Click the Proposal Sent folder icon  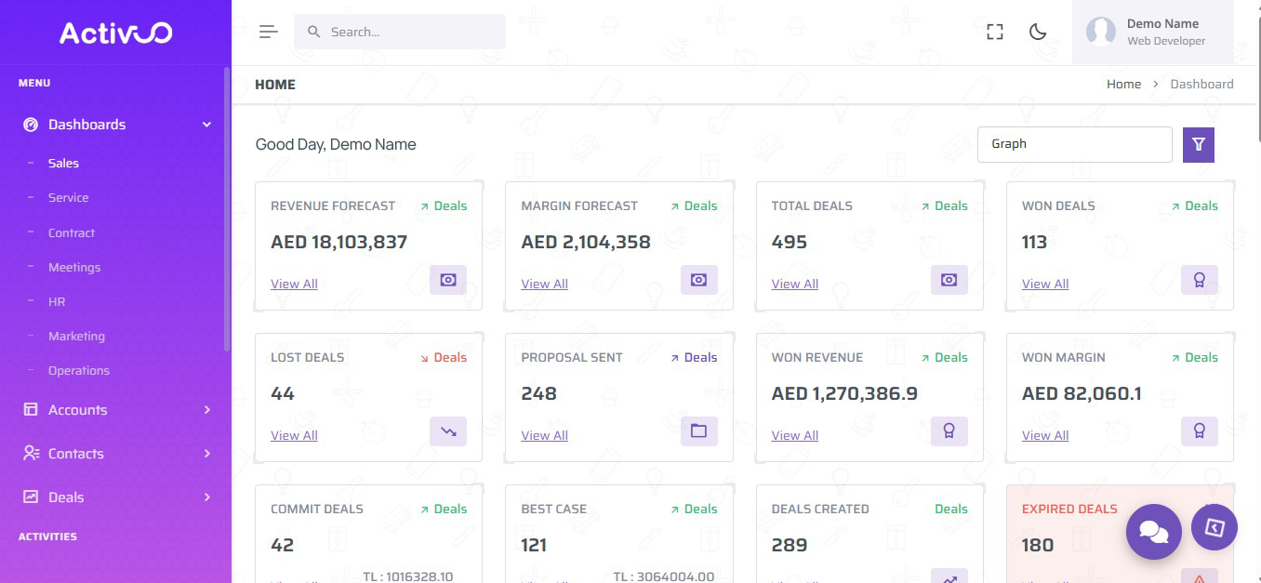click(698, 431)
